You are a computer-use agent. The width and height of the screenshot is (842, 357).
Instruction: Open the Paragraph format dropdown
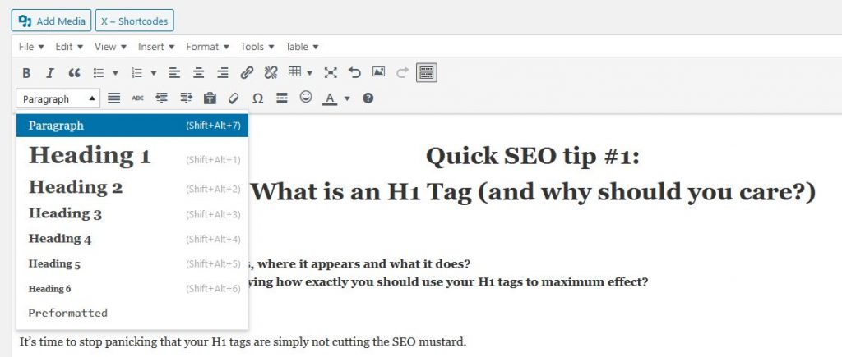point(58,98)
